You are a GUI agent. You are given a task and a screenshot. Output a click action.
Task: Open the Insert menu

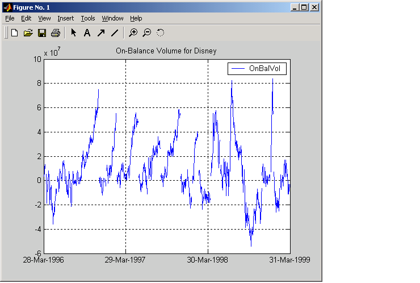pyautogui.click(x=66, y=18)
